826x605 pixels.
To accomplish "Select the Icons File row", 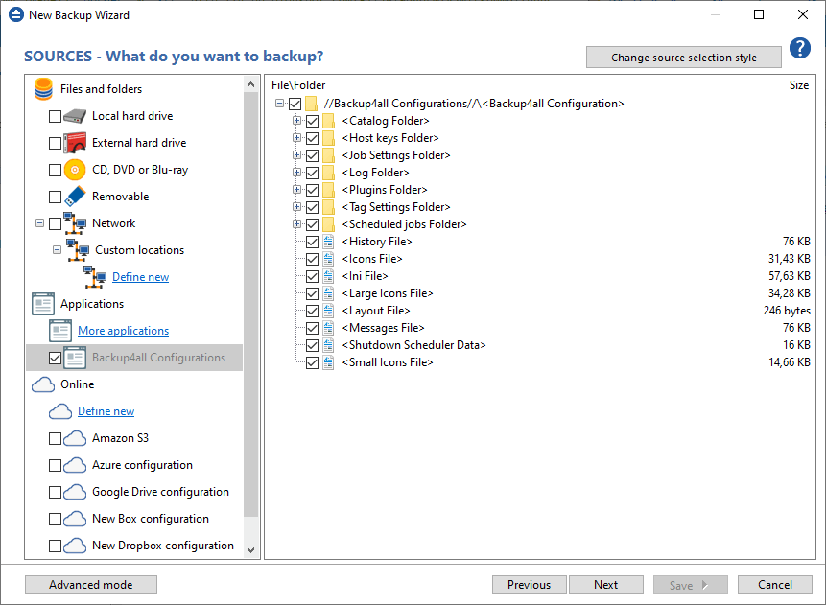I will point(372,259).
